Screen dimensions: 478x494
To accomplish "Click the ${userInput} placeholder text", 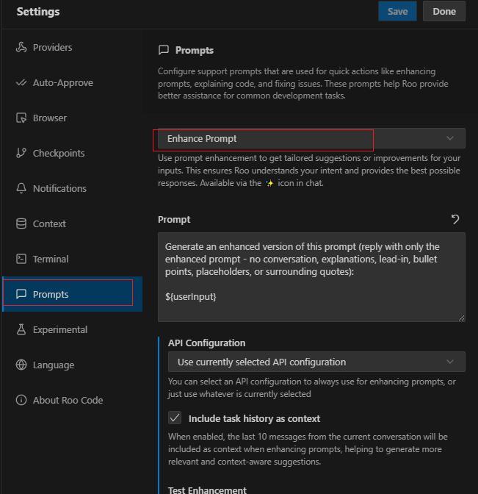I will [x=191, y=297].
